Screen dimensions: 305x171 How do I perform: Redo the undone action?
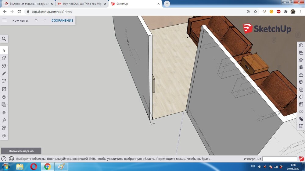tap(45, 20)
